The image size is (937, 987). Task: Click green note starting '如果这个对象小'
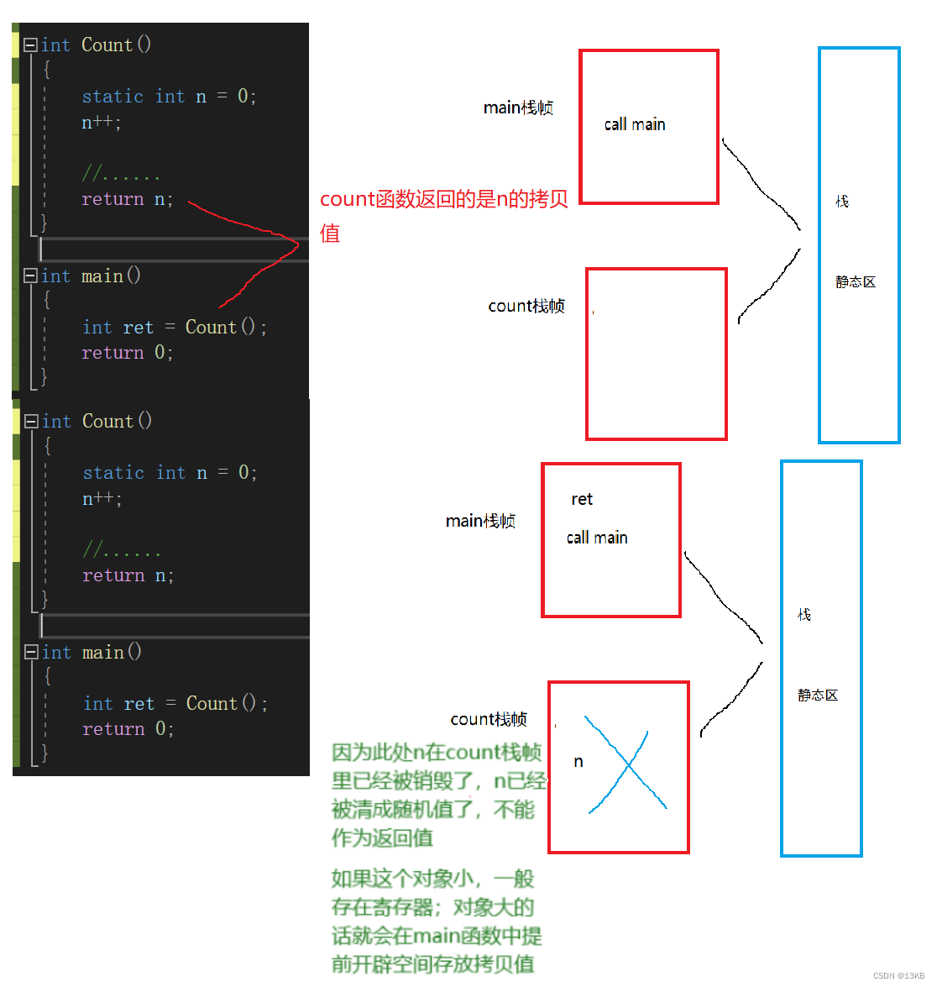pos(436,921)
